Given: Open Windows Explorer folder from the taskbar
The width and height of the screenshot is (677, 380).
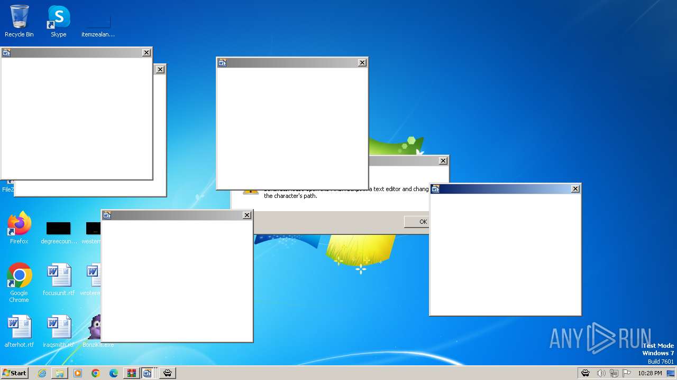Looking at the screenshot, I should click(x=60, y=373).
